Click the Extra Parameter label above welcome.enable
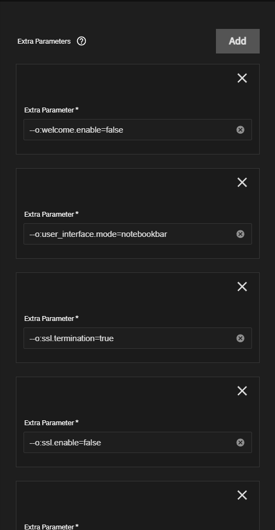This screenshot has height=530, width=275. [51, 110]
